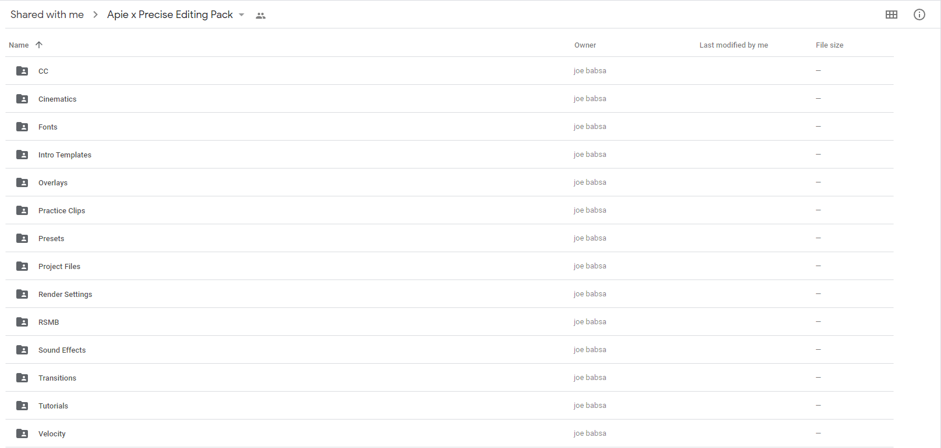Click the Overlays shared folder icon

coord(22,182)
